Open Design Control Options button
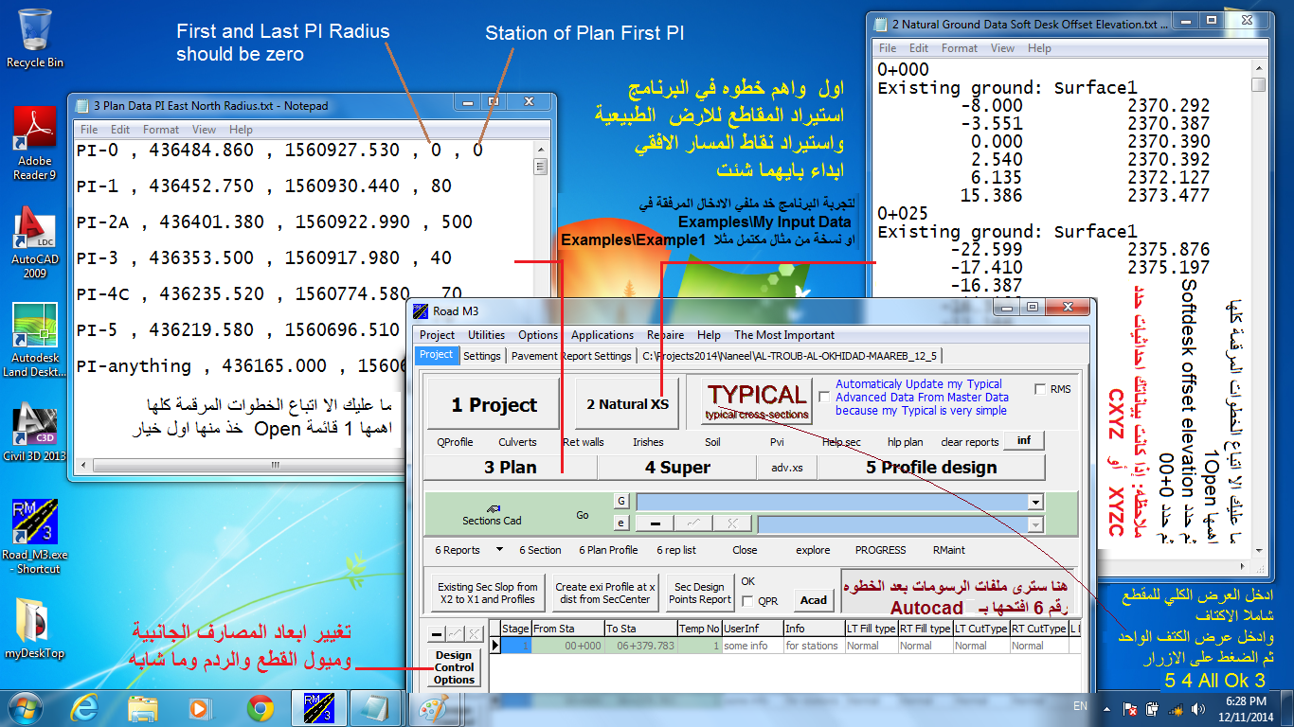 click(455, 666)
